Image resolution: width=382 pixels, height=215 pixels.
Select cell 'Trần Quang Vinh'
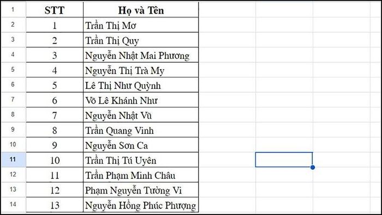[141, 130]
